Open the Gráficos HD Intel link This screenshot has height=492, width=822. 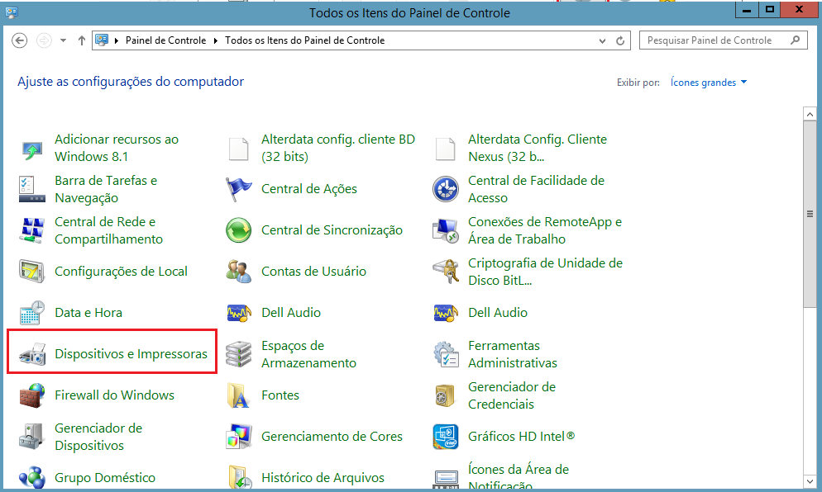[521, 437]
